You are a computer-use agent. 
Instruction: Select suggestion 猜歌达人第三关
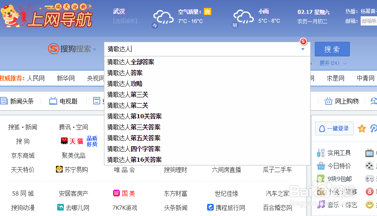tap(207, 94)
